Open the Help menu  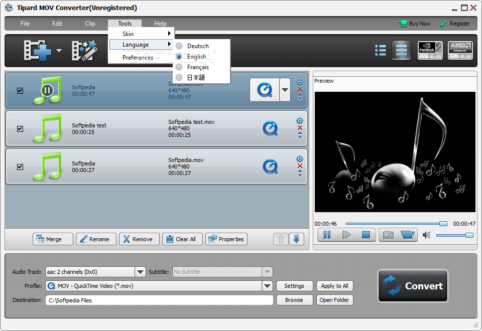(160, 24)
